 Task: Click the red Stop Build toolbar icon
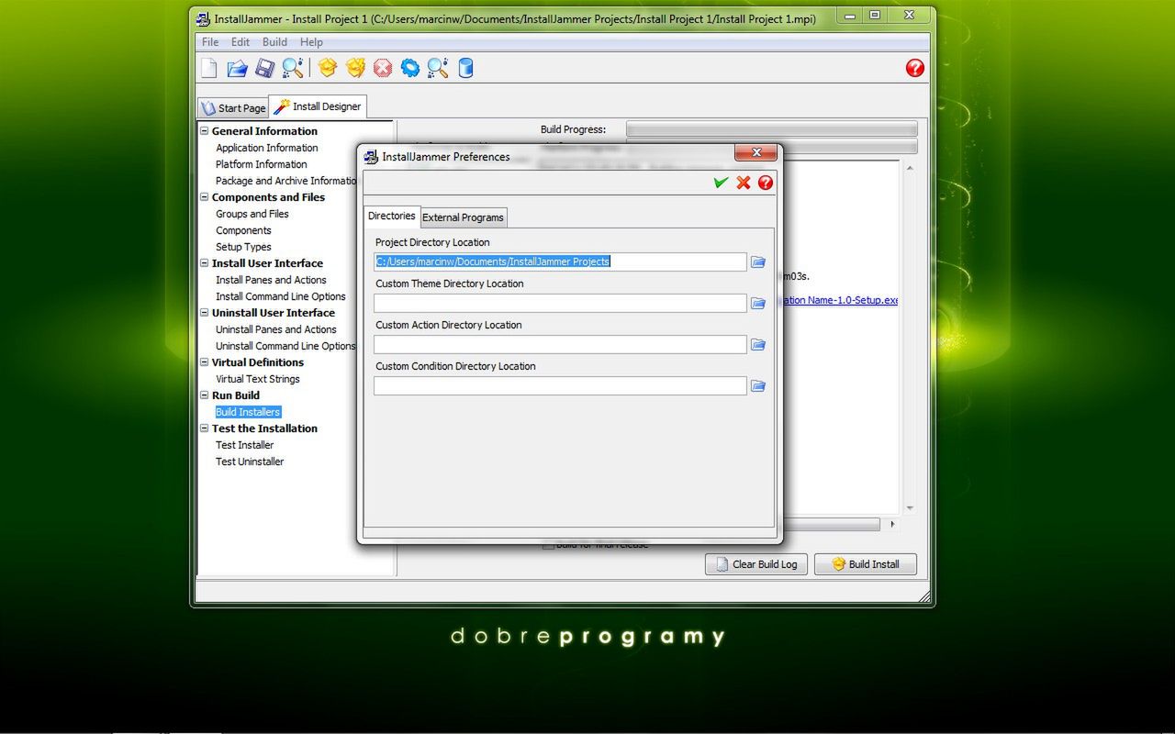coord(383,68)
